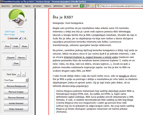Click the Firefox forward arrow button
The image size is (143, 115).
[x=86, y=6]
